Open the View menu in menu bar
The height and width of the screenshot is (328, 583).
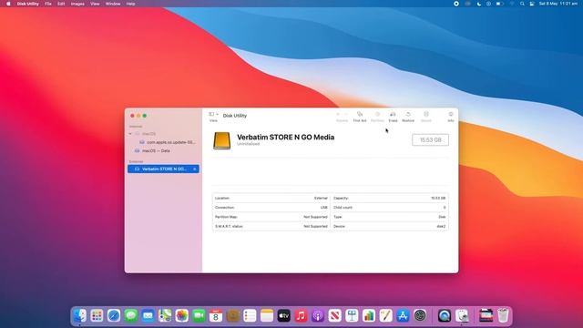point(95,4)
